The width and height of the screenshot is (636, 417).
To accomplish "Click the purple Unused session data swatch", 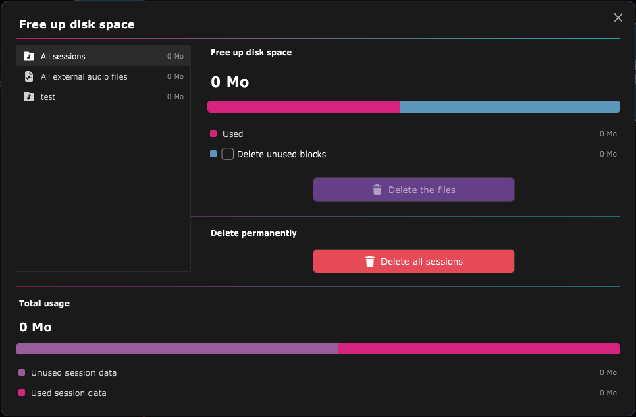I will click(22, 372).
